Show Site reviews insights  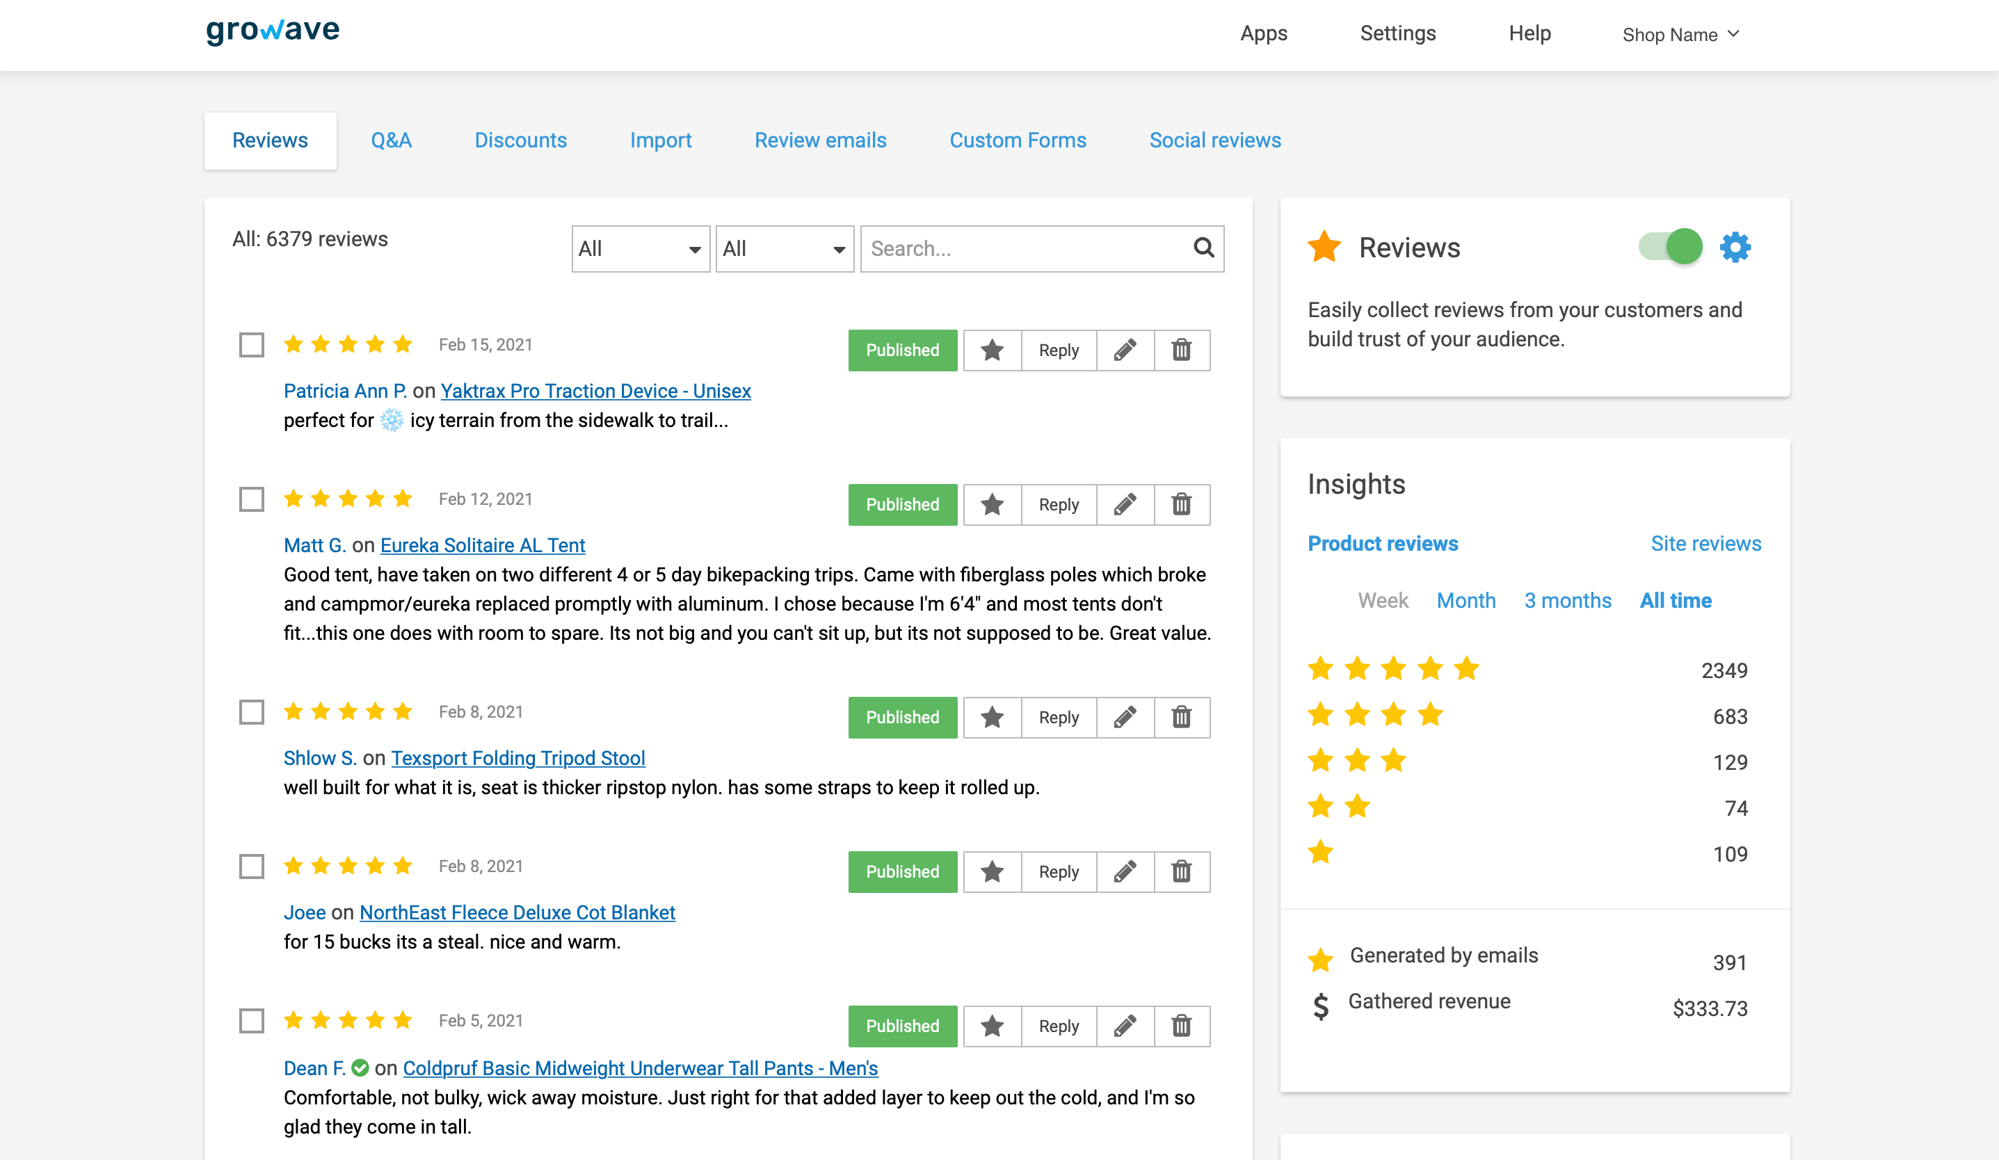tap(1705, 543)
